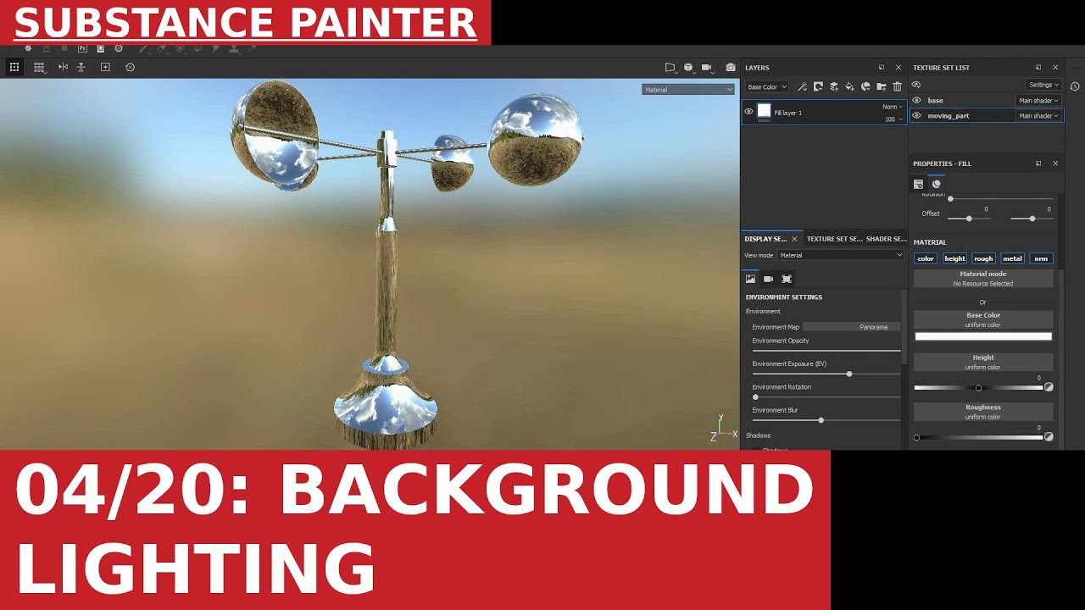The width and height of the screenshot is (1085, 610).
Task: Click the white Base Color swatch
Action: pos(983,336)
